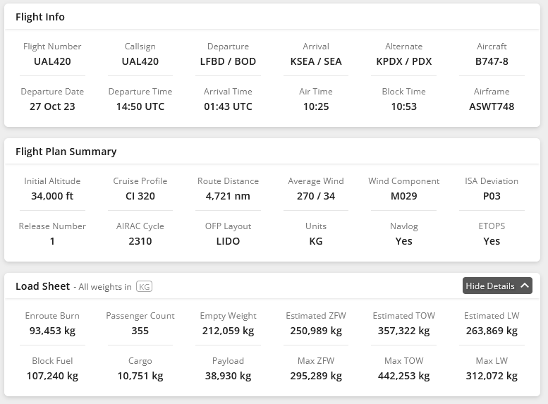This screenshot has width=548, height=404.
Task: Select the cruise profile CI 320
Action: tap(140, 196)
